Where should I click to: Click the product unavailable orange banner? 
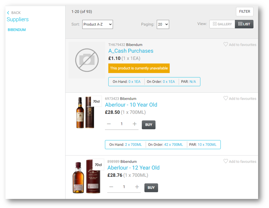click(x=139, y=68)
